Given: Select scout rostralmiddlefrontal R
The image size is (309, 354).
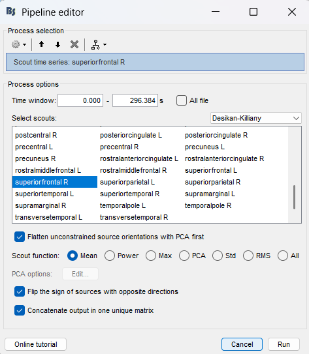Looking at the screenshot, I should pos(133,170).
